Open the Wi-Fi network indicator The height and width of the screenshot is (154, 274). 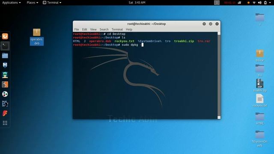pyautogui.click(x=254, y=3)
